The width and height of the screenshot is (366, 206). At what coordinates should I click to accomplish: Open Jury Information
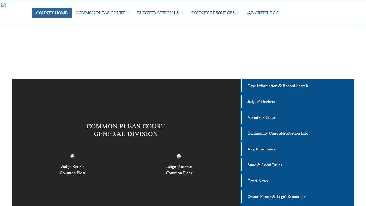pos(262,149)
